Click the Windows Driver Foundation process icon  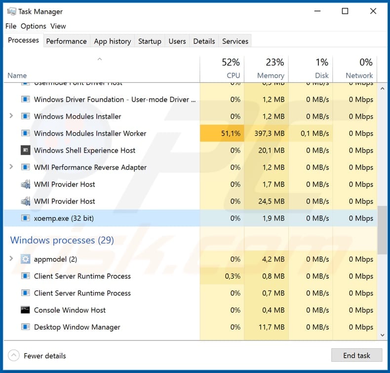point(25,99)
